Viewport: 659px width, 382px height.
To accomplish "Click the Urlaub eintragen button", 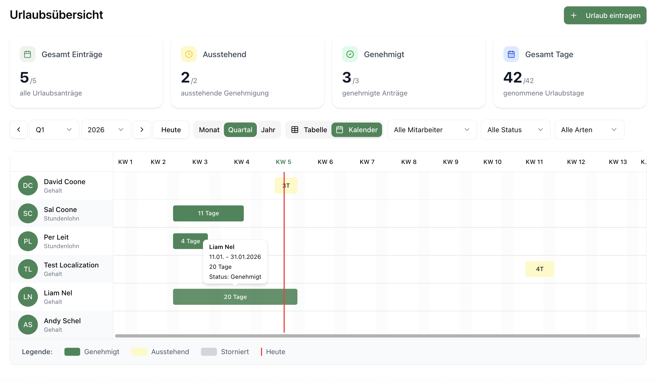I will pyautogui.click(x=605, y=15).
